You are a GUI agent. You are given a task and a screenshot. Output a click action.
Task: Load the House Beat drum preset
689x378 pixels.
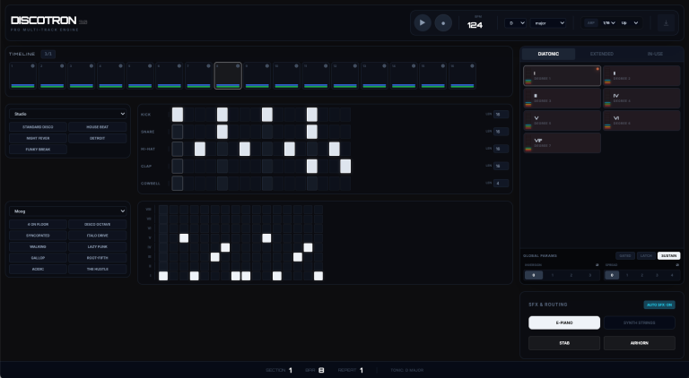pos(98,126)
